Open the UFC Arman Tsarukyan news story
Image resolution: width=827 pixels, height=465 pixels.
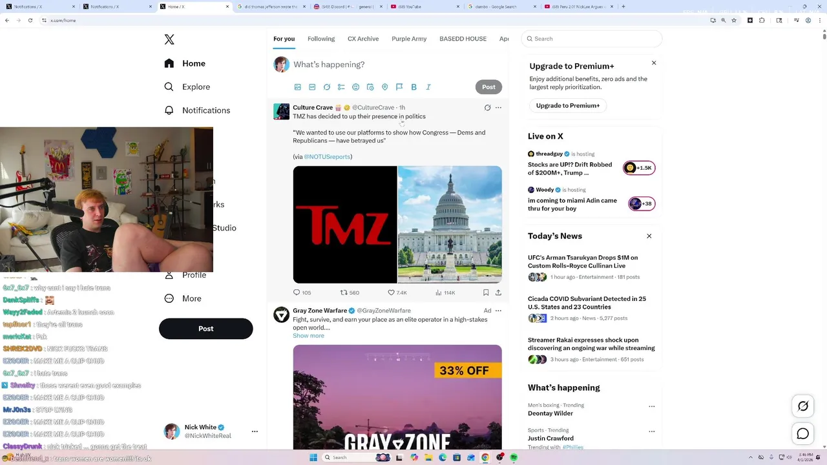[x=591, y=267]
